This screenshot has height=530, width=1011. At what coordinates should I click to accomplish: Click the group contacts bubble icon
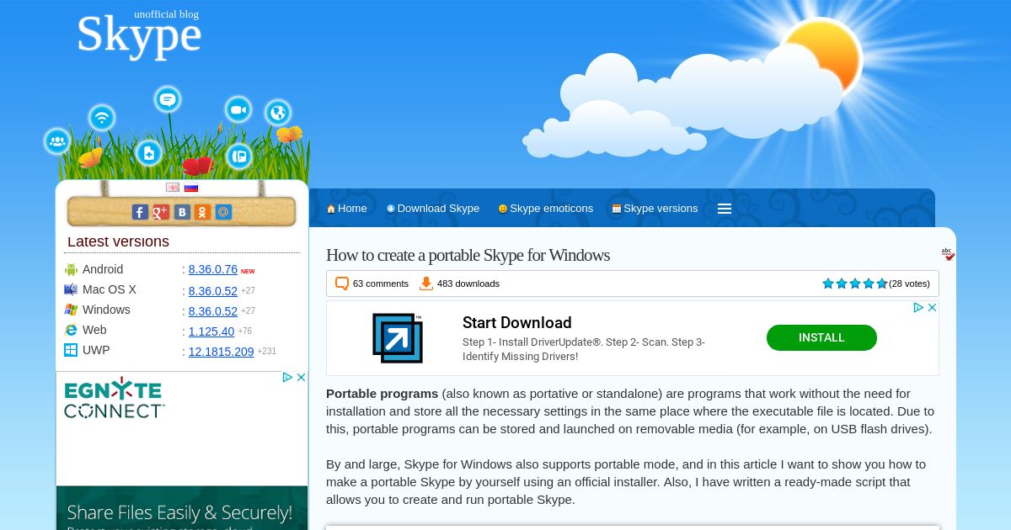57,141
